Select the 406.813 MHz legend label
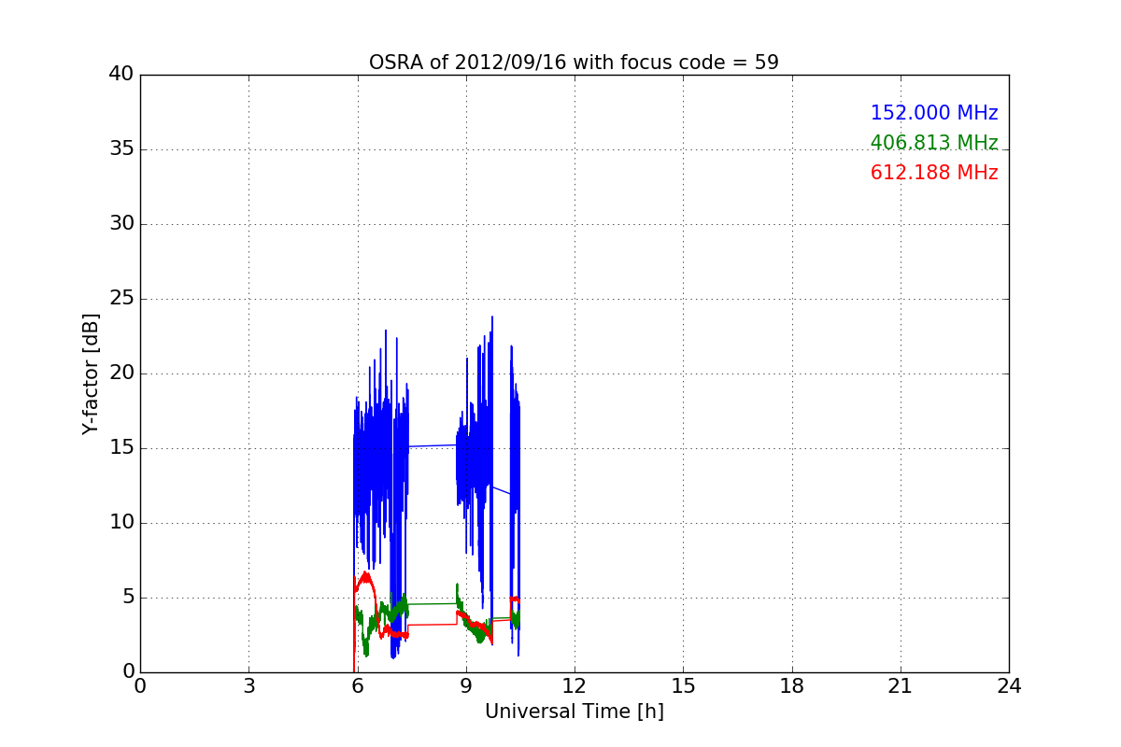Viewport: 1121px width, 747px height. 934,143
